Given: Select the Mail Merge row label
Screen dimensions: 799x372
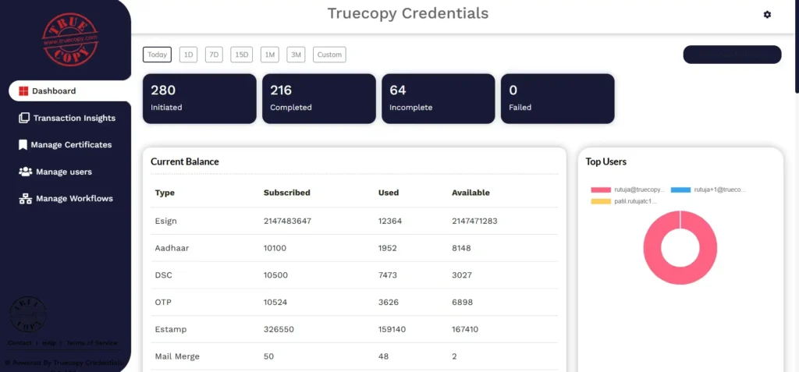Looking at the screenshot, I should [x=177, y=356].
